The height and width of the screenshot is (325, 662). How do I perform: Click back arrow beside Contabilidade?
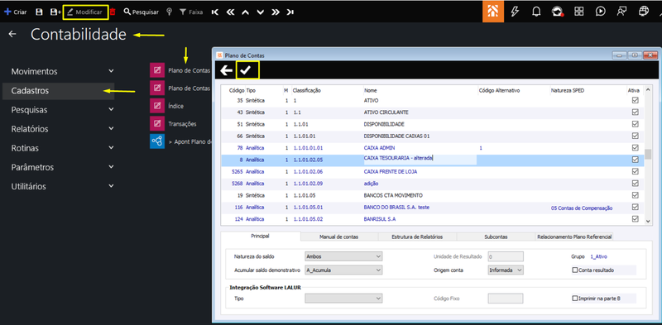(12, 34)
